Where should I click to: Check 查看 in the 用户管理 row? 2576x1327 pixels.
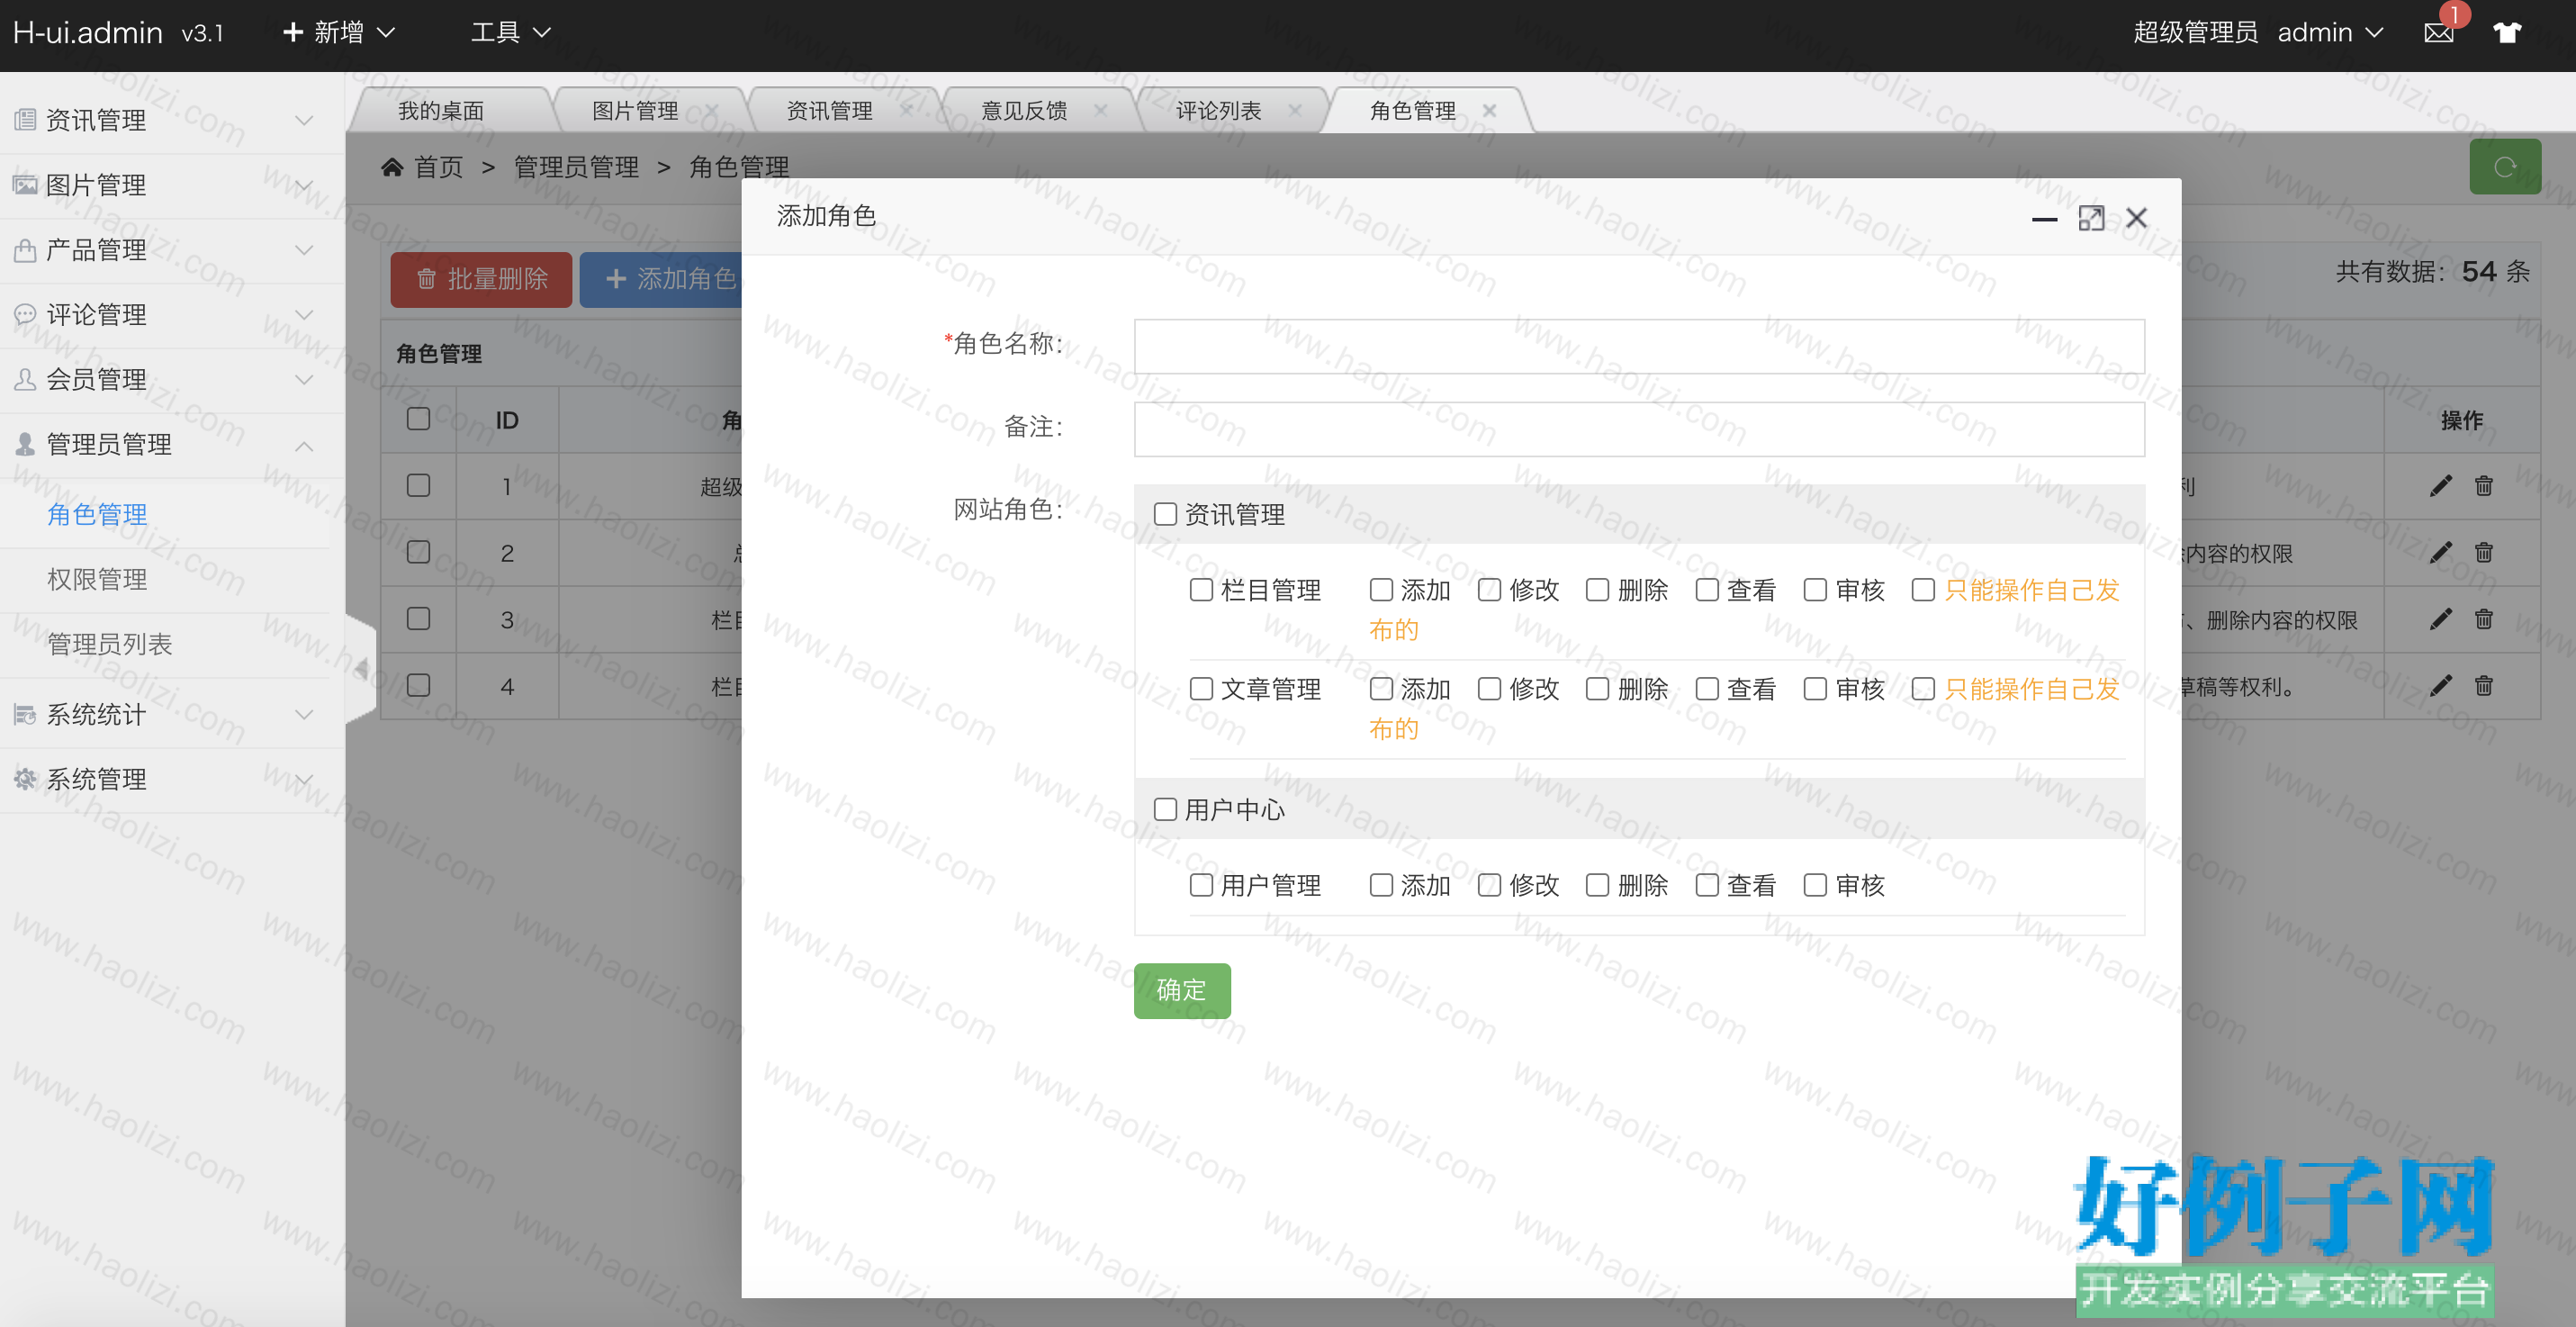pos(1707,885)
